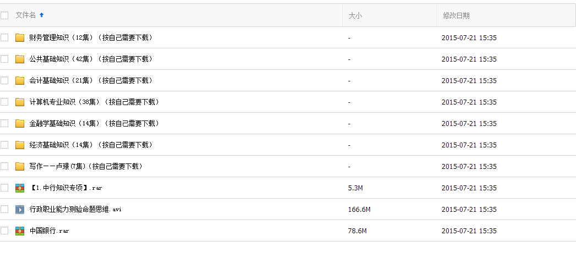Sort files by the 大小 column
576x263 pixels.
[355, 16]
